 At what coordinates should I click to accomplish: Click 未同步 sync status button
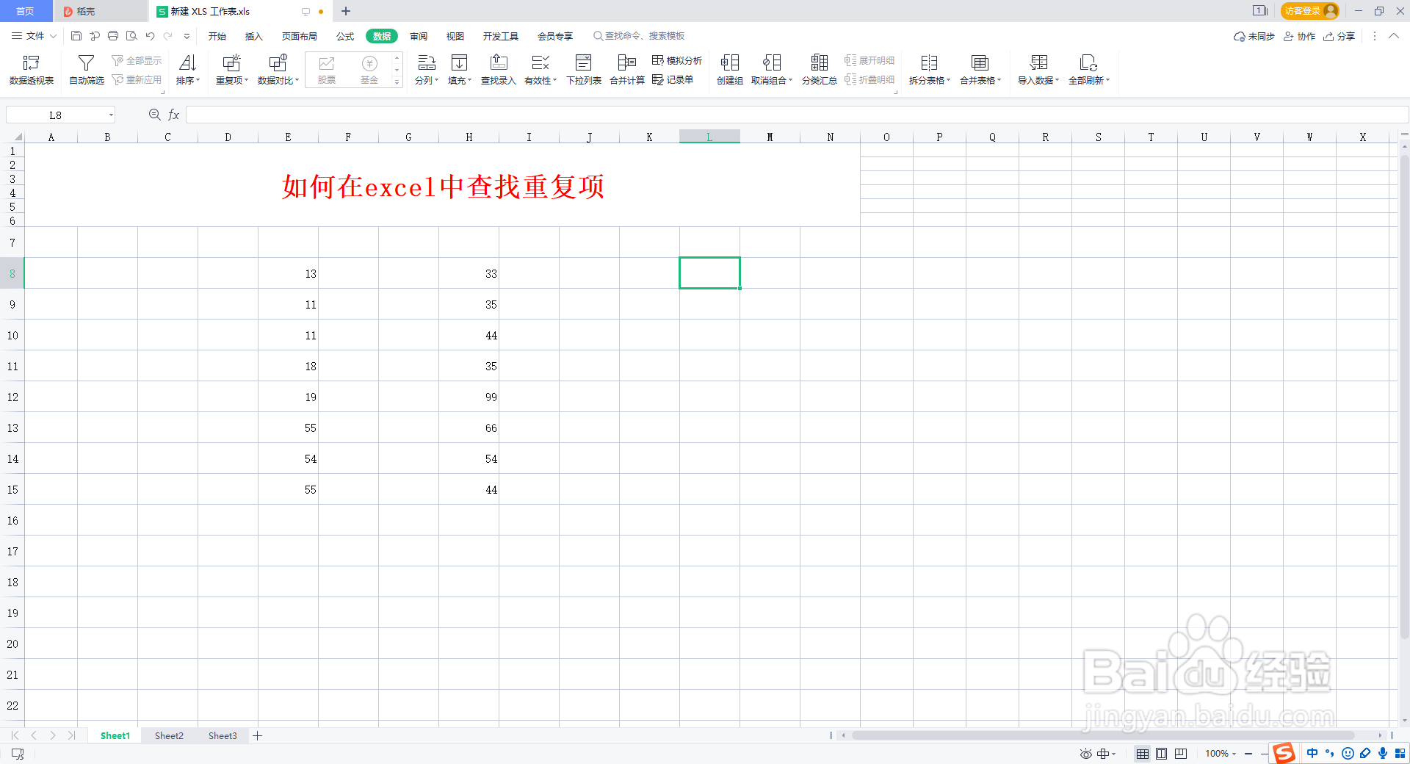click(x=1254, y=36)
